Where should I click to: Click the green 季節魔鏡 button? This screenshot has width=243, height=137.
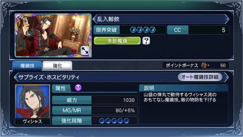click(117, 41)
